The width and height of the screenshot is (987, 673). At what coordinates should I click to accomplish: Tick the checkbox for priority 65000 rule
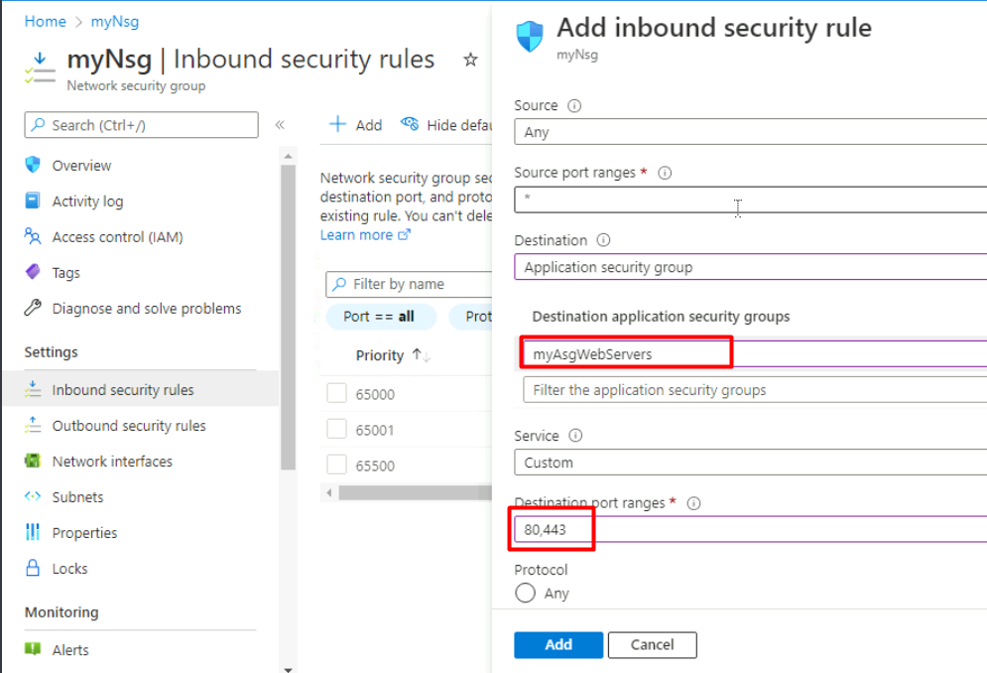coord(336,393)
